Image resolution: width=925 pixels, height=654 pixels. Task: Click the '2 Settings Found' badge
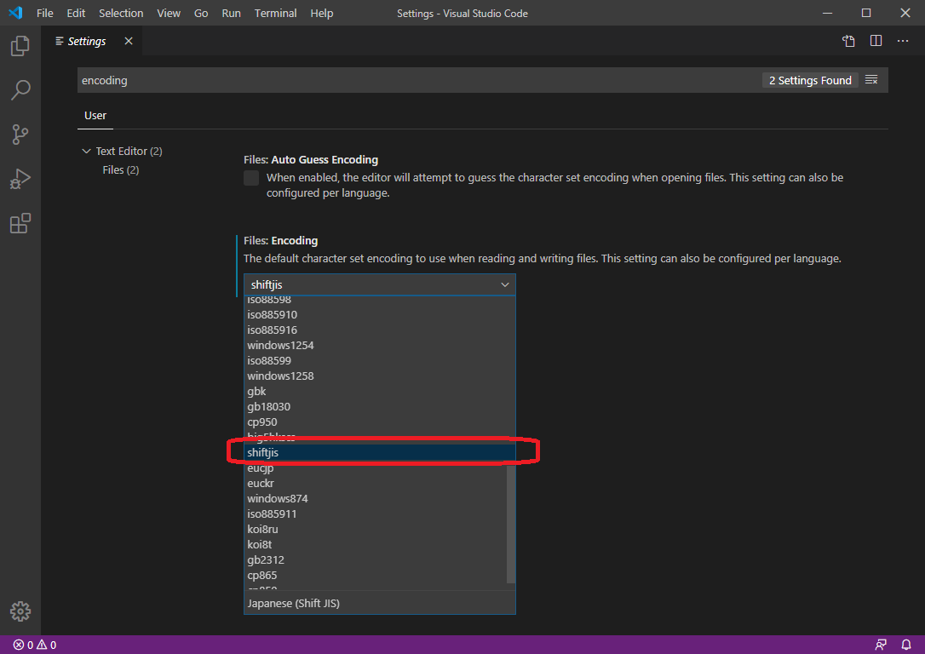(x=810, y=80)
